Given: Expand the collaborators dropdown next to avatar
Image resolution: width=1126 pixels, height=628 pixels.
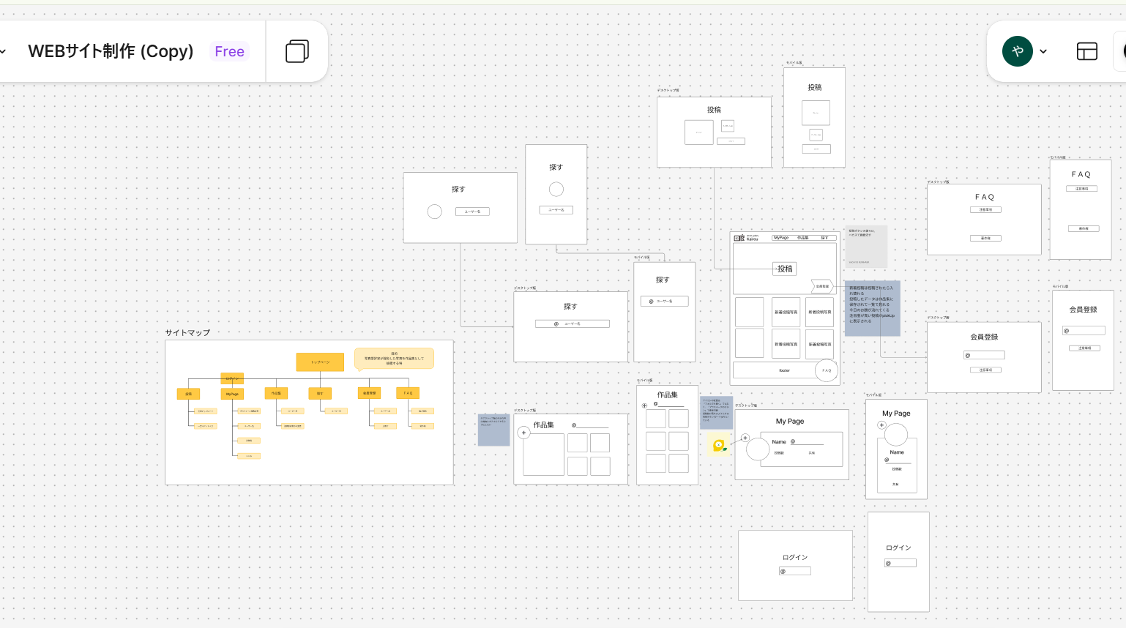Looking at the screenshot, I should tap(1043, 51).
